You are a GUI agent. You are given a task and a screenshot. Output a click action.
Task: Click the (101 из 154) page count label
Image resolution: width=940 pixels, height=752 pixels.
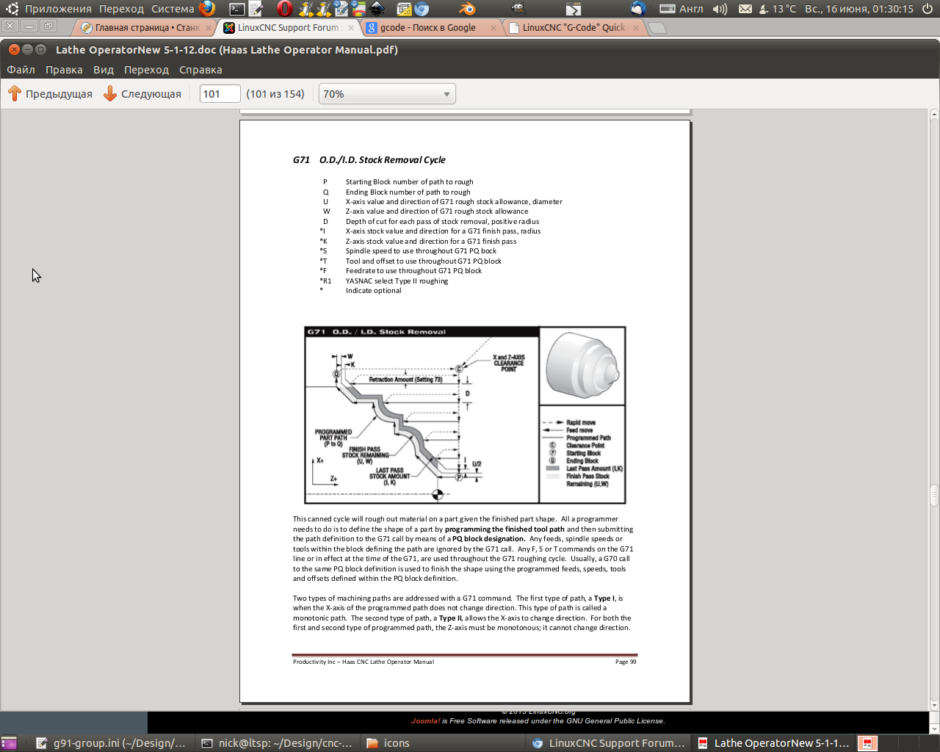pos(275,94)
